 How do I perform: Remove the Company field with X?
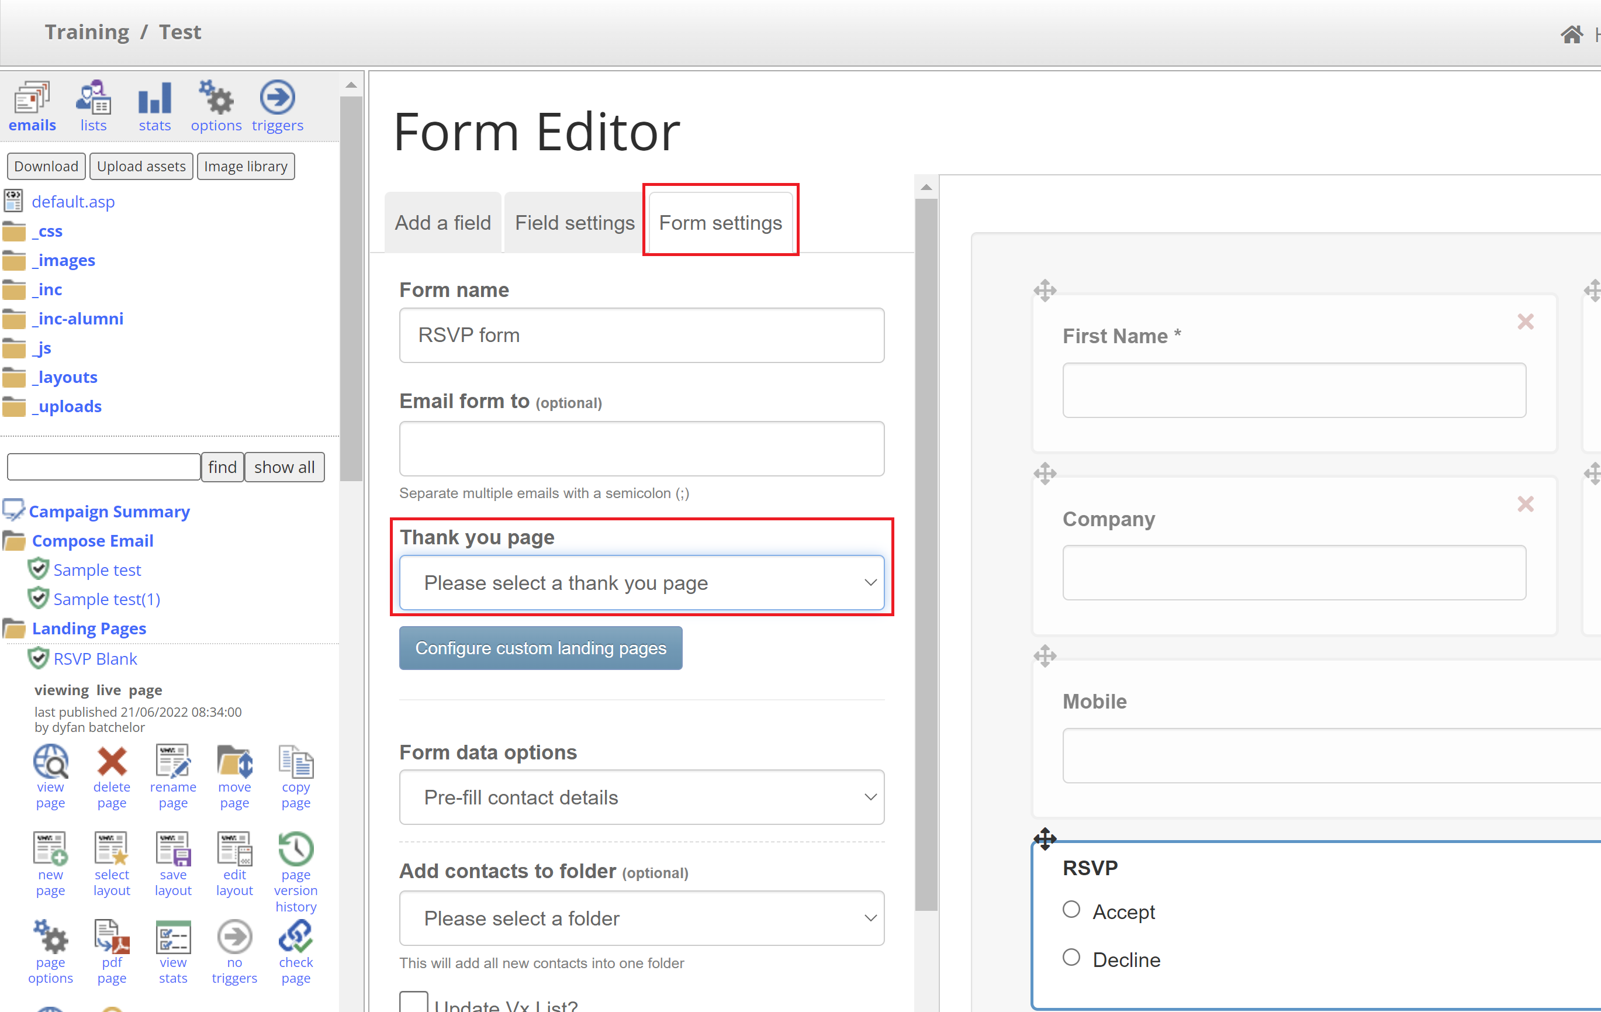tap(1526, 504)
